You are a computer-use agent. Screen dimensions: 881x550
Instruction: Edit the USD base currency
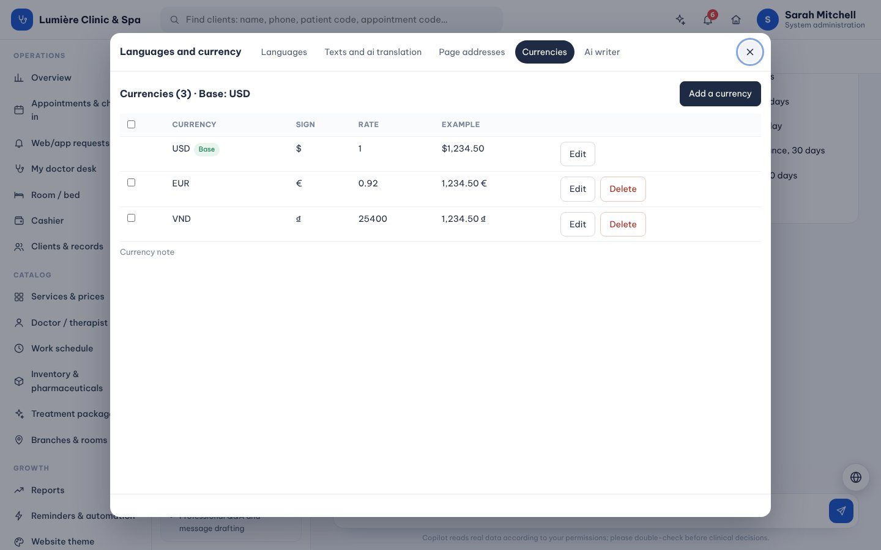click(578, 154)
